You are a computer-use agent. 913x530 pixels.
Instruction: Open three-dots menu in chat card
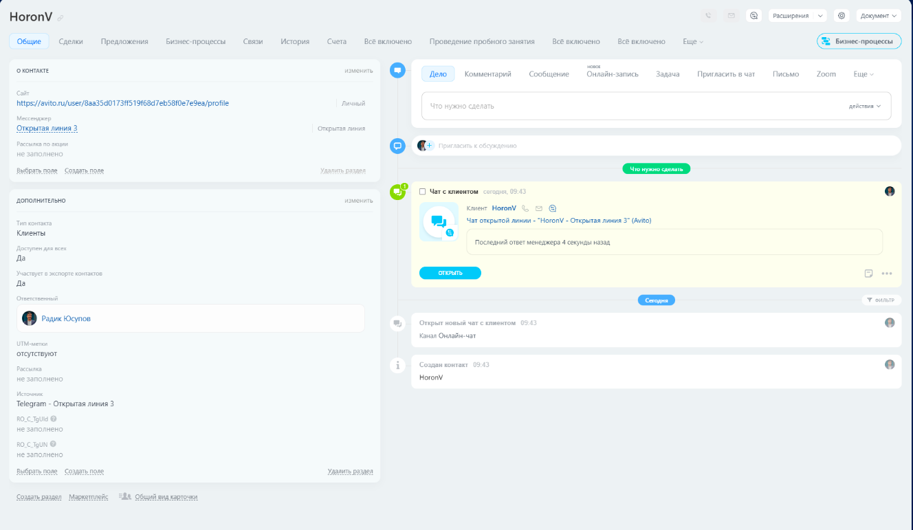pyautogui.click(x=887, y=274)
